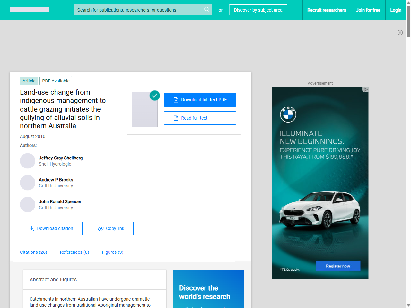
Task: Click the site logo in header
Action: (x=30, y=10)
